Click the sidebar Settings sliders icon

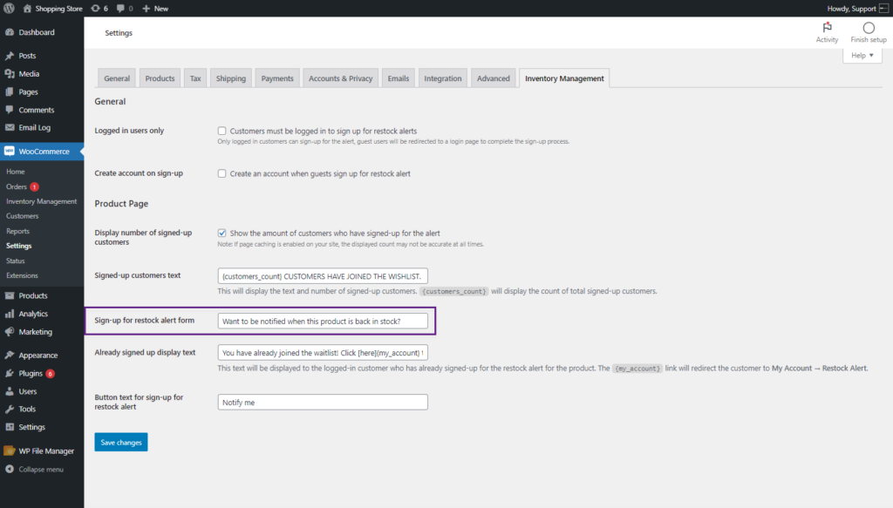coord(10,427)
